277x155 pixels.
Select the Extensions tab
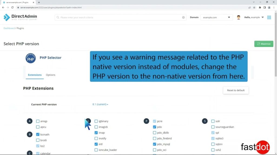pyautogui.click(x=35, y=75)
